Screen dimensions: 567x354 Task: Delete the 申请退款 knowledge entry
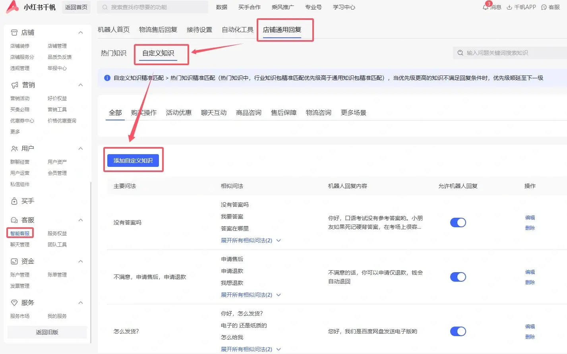pyautogui.click(x=530, y=282)
